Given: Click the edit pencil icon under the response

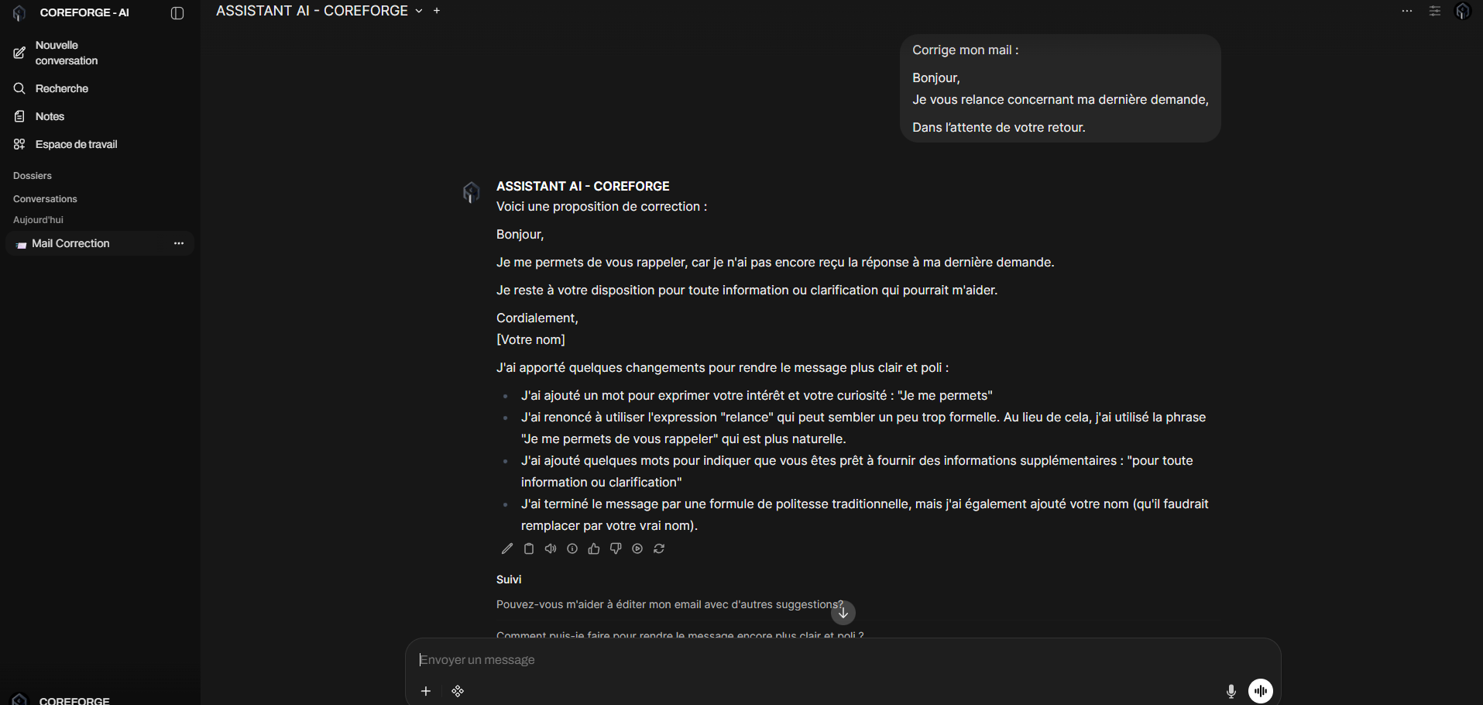Looking at the screenshot, I should click(x=507, y=549).
